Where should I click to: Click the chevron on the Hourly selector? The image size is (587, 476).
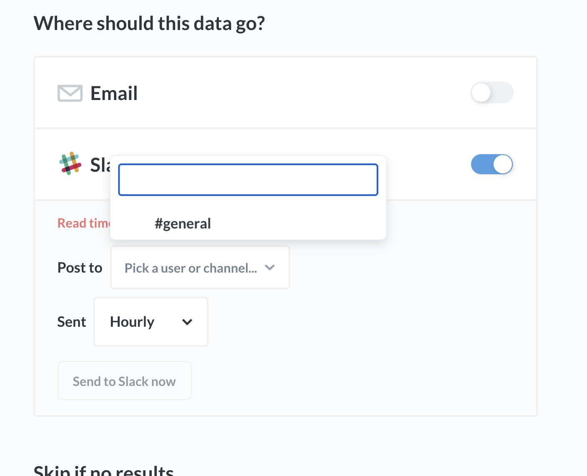tap(187, 322)
